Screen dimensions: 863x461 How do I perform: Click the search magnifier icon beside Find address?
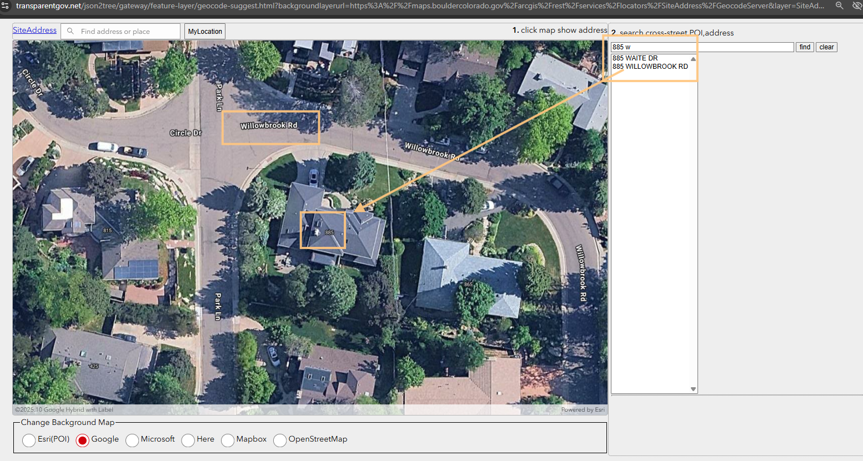(x=71, y=32)
